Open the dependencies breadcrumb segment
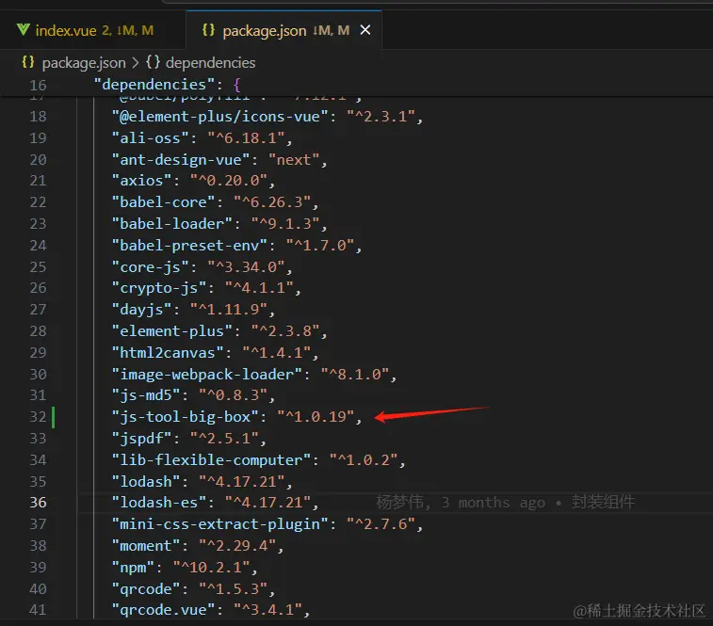713x626 pixels. 211,63
